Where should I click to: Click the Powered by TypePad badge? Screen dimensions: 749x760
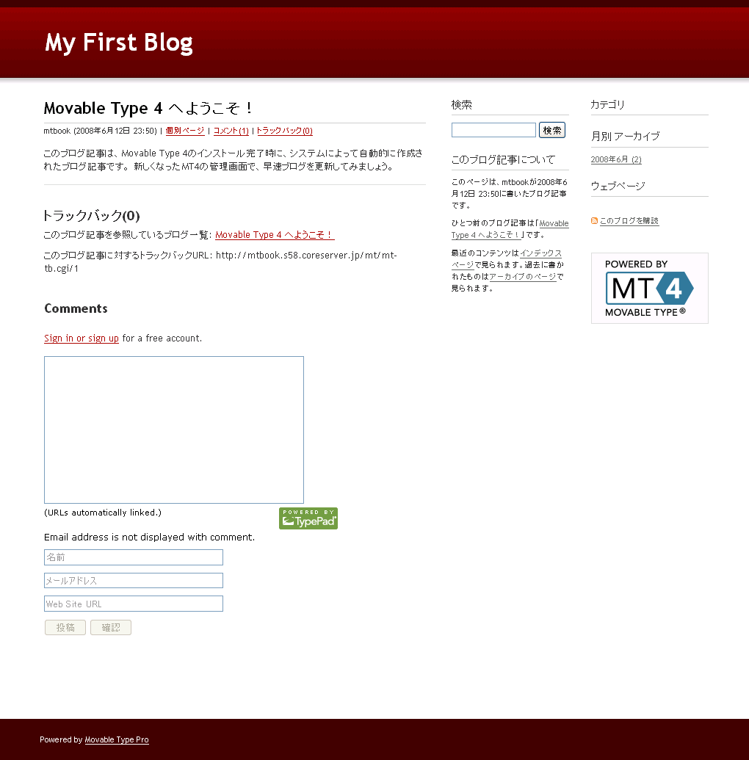tap(308, 518)
